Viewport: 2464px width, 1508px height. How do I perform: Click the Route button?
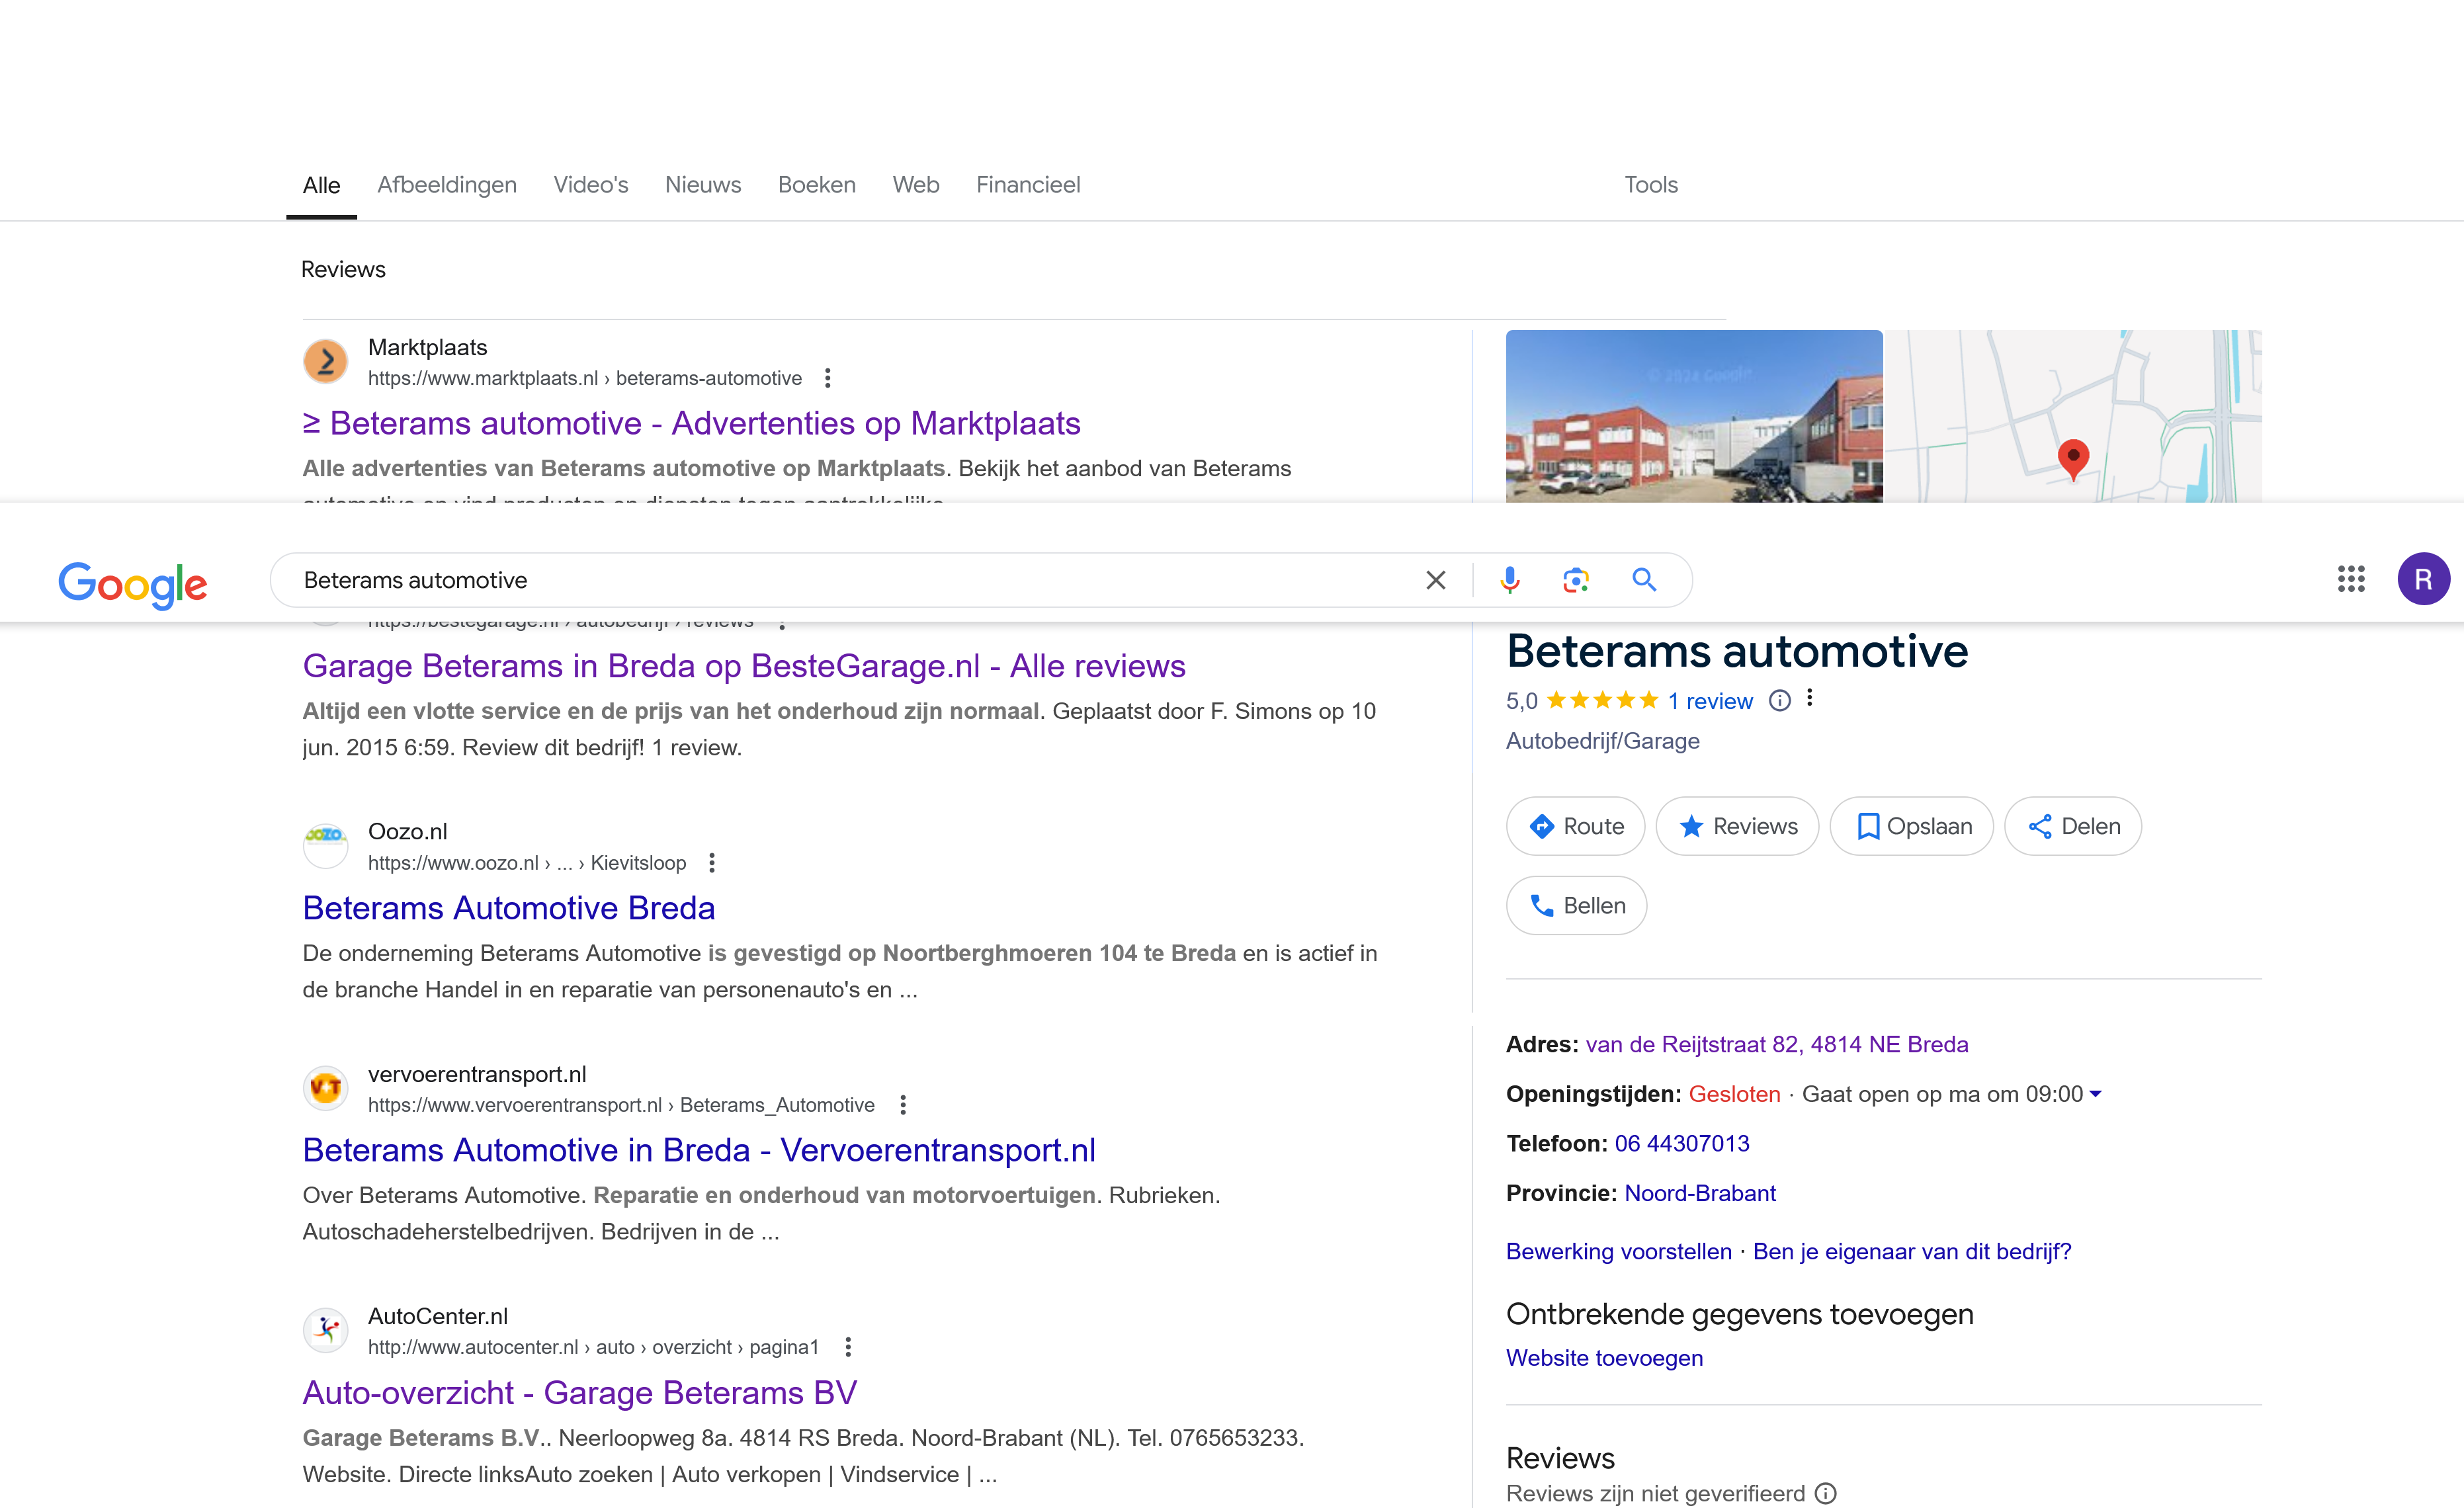click(x=1575, y=826)
